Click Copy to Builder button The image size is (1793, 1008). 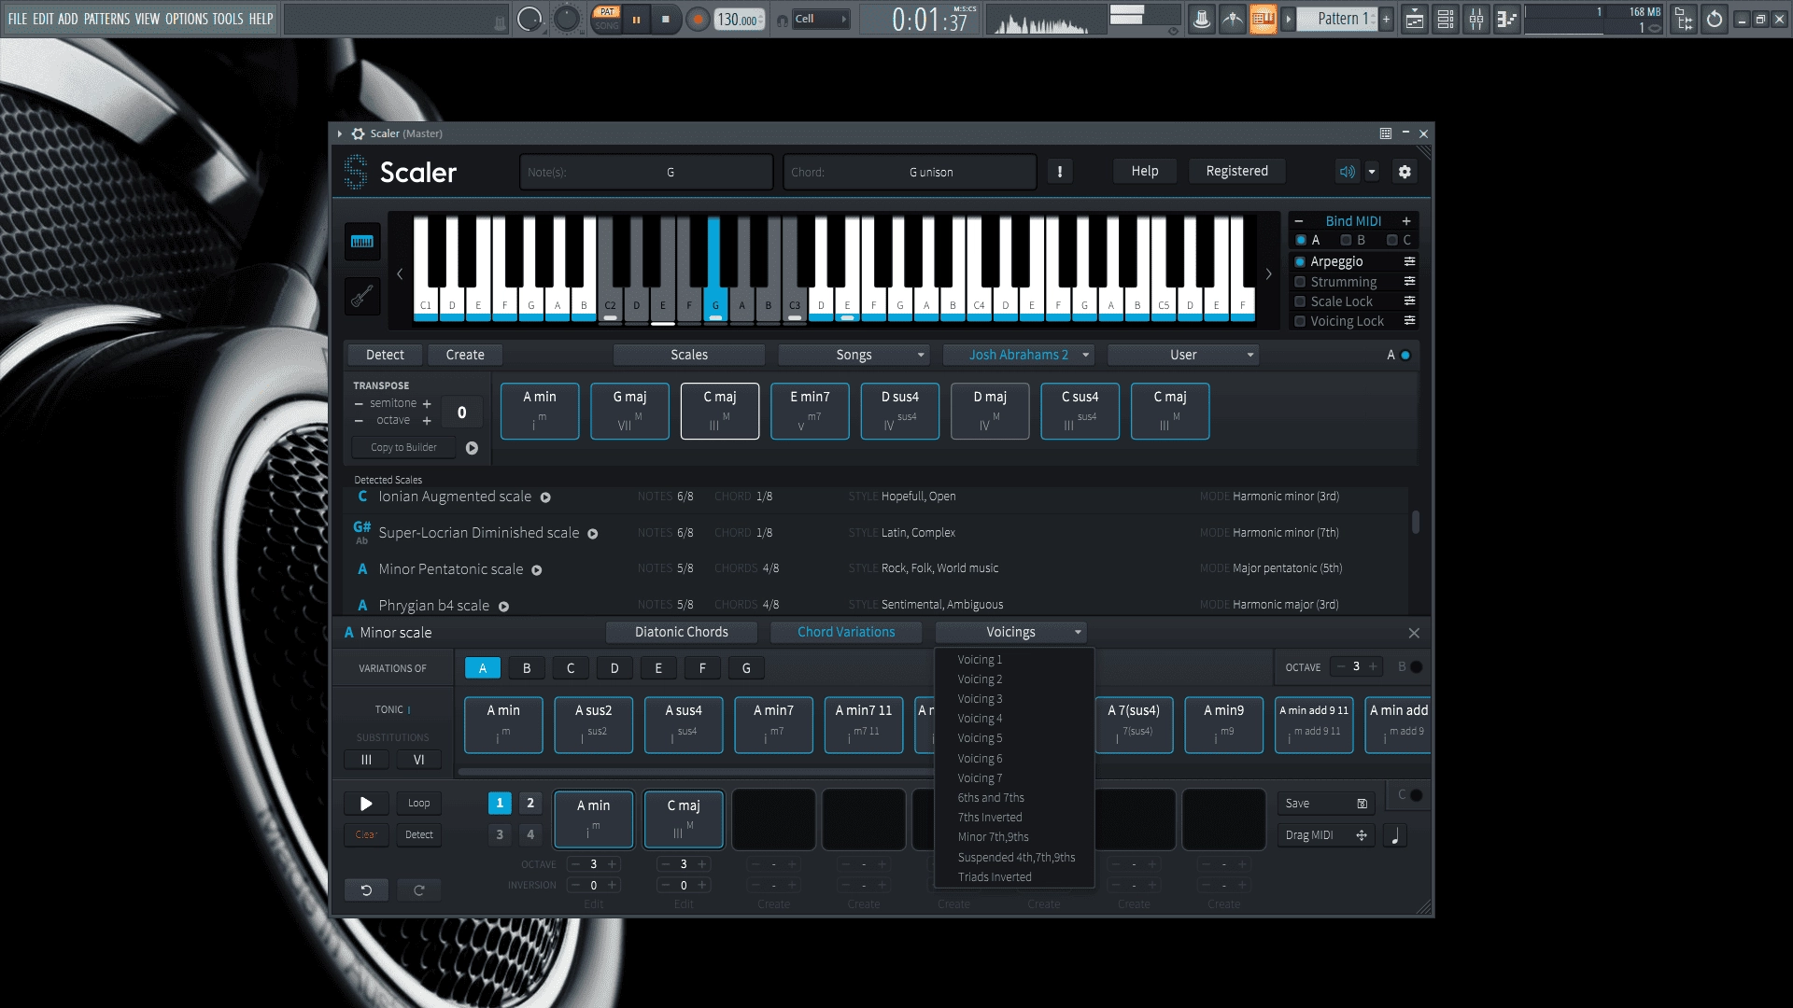click(x=403, y=448)
